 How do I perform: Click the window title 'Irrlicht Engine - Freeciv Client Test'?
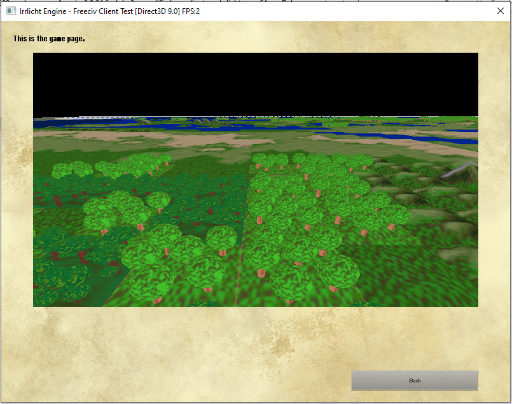(x=76, y=11)
